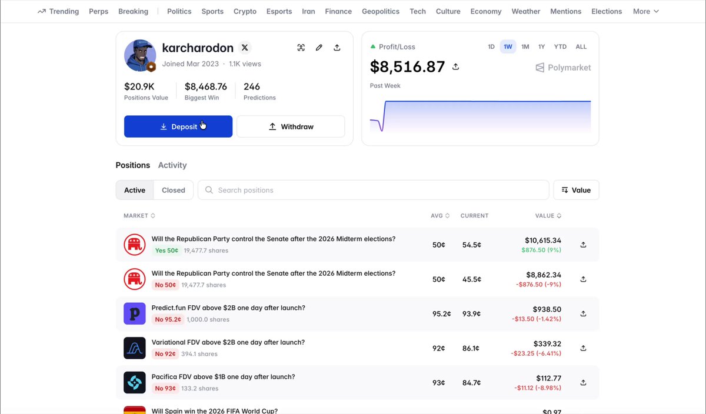
Task: Open Predict.fun FDV above $2B market
Action: click(x=228, y=308)
